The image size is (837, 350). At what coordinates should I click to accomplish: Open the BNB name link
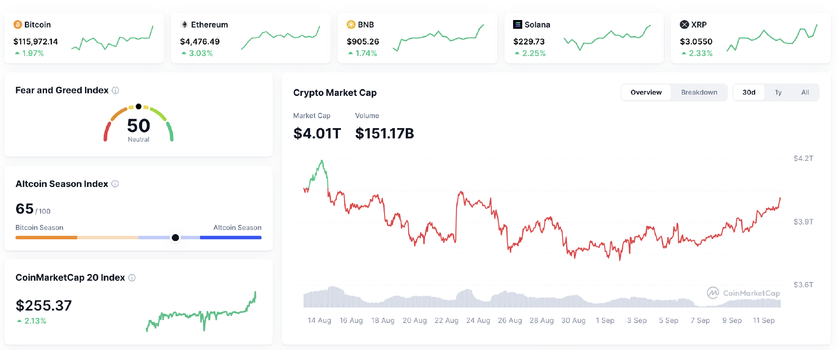point(366,24)
